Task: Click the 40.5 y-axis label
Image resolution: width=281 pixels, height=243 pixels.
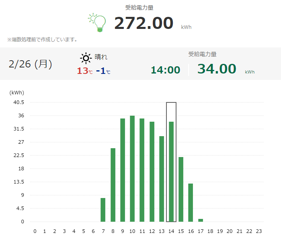Action: pyautogui.click(x=18, y=102)
